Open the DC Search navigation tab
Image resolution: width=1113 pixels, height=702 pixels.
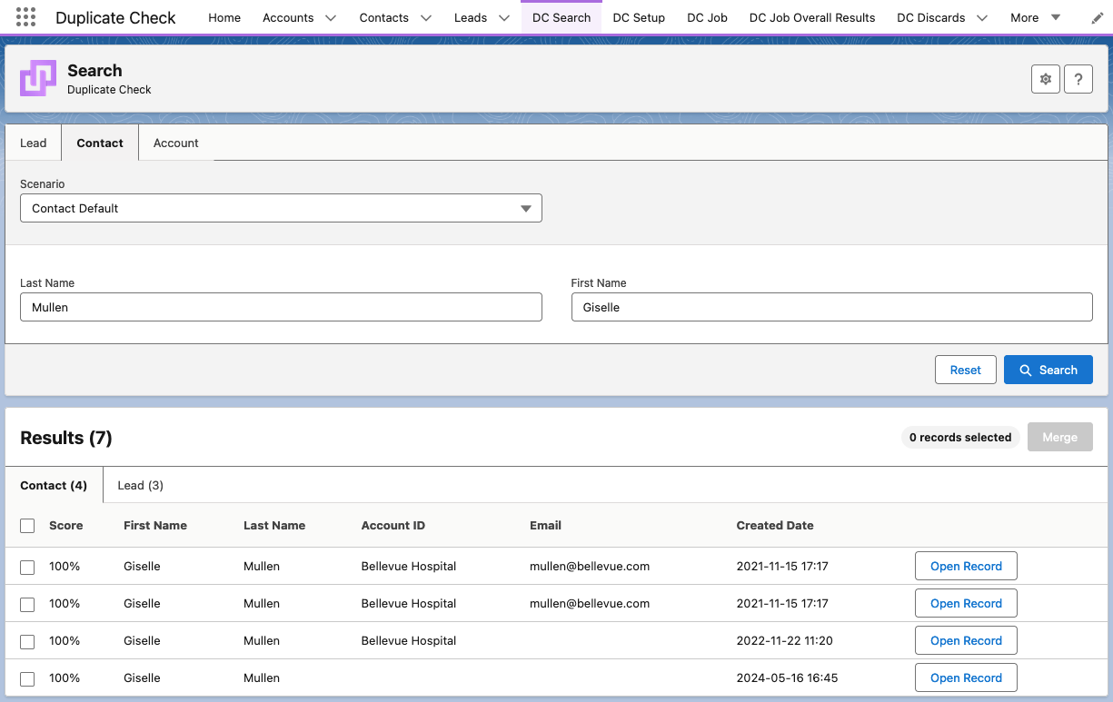tap(561, 17)
